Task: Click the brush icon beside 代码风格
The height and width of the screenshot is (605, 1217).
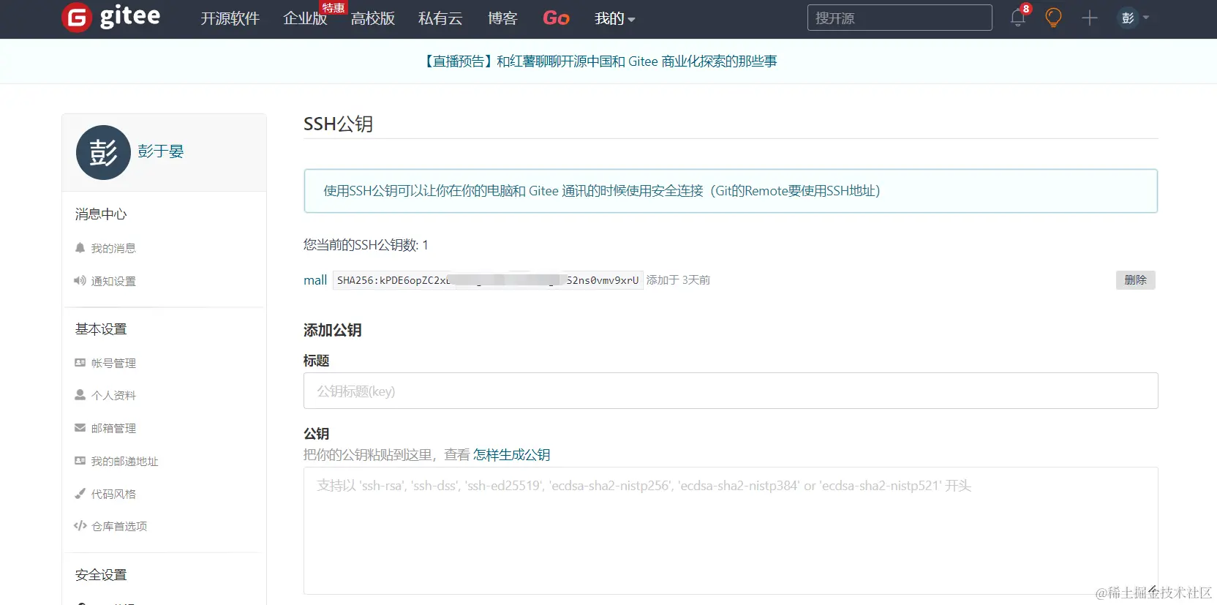Action: [x=80, y=494]
